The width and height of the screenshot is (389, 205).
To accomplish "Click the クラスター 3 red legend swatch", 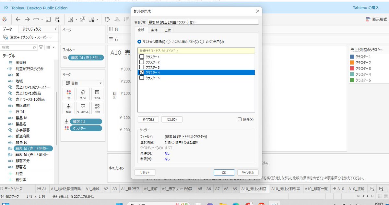I will [352, 68].
